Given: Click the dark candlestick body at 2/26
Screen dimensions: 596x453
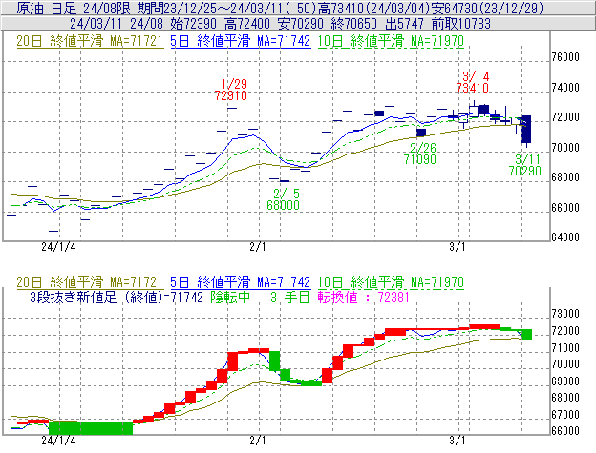Looking at the screenshot, I should tap(421, 133).
